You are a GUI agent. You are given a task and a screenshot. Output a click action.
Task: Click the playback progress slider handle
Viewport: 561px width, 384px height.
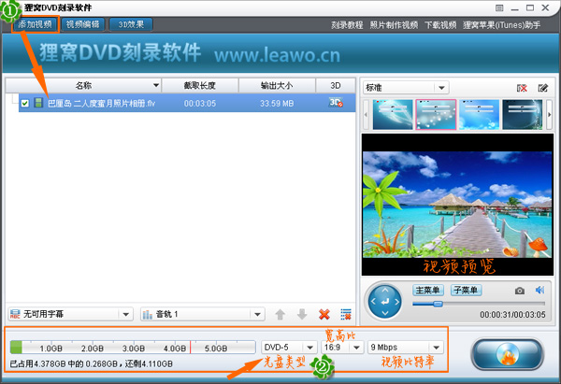438,304
